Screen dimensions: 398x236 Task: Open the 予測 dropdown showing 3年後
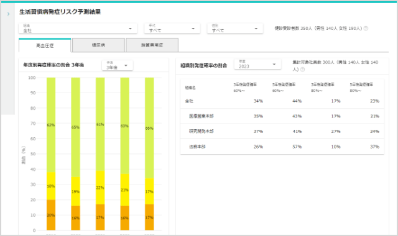point(118,65)
